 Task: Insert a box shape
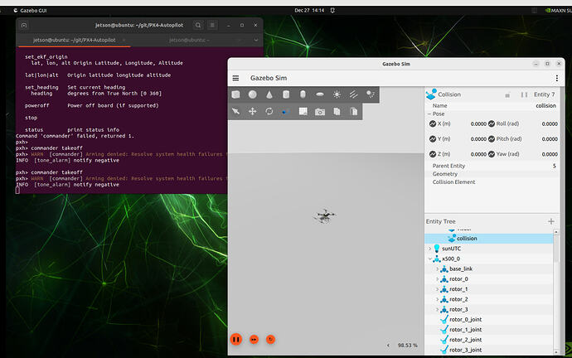[236, 94]
